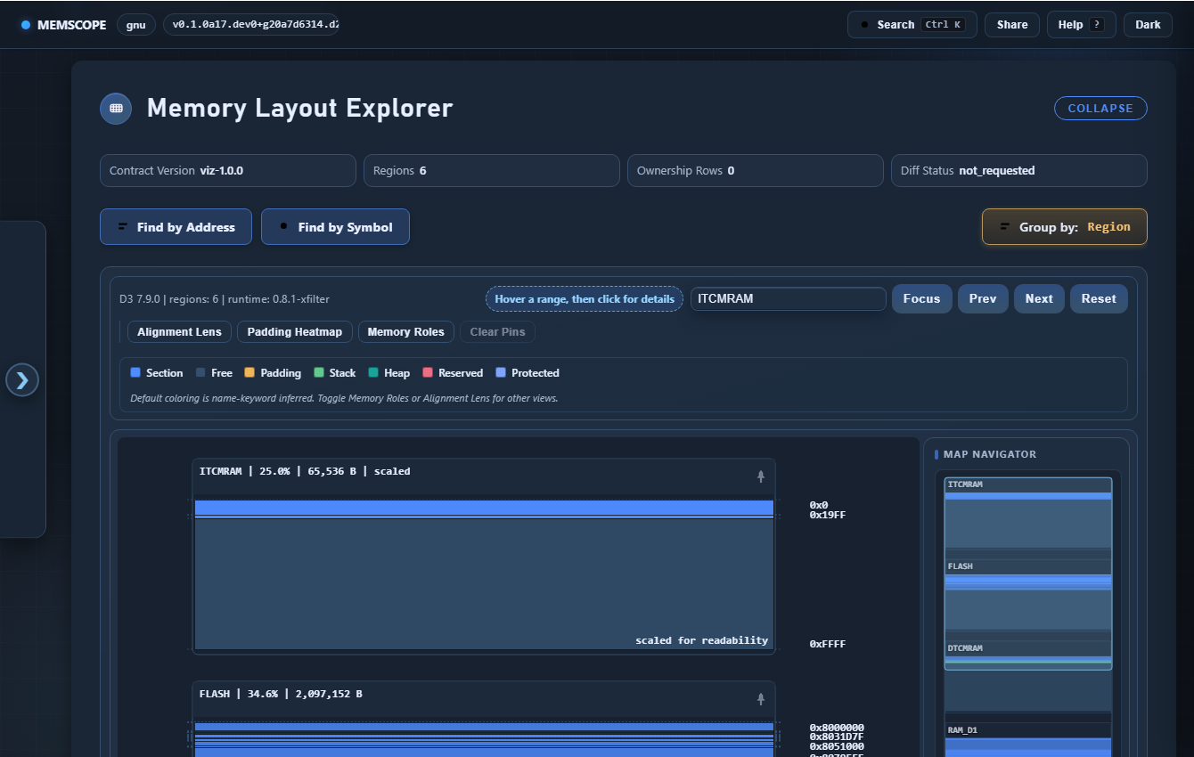Click the Contract Version viz-1.0.0 card
The image size is (1194, 757).
(x=228, y=171)
